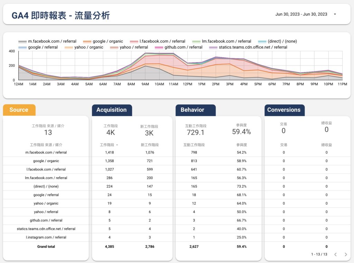Click yahoo / referral source row
The height and width of the screenshot is (263, 354).
(x=46, y=212)
